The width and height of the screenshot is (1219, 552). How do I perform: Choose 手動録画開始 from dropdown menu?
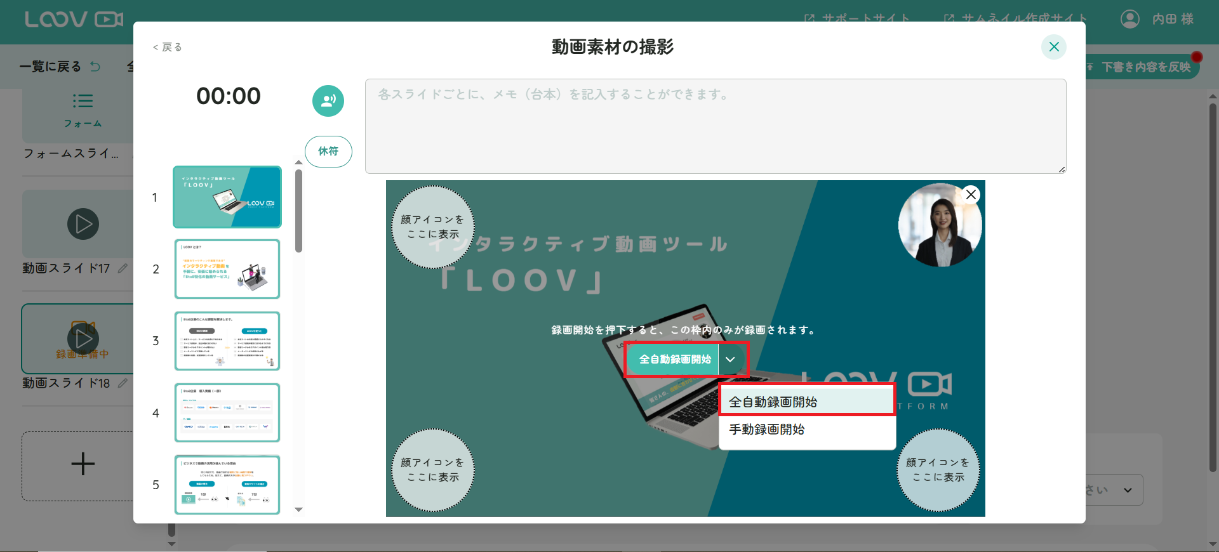pos(807,430)
